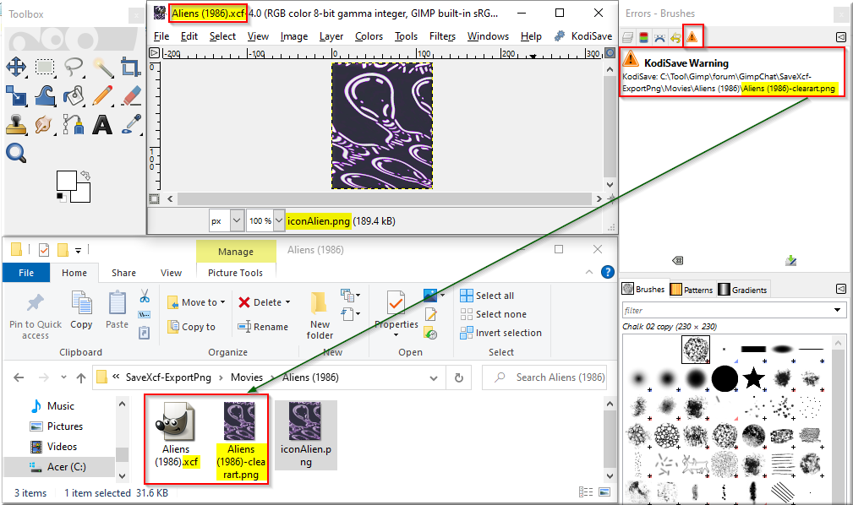
Task: Select the Eraser tool
Action: [130, 95]
